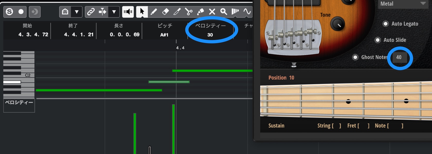Image resolution: width=432 pixels, height=154 pixels.
Task: Select the Draw pencil tool
Action: point(154,12)
